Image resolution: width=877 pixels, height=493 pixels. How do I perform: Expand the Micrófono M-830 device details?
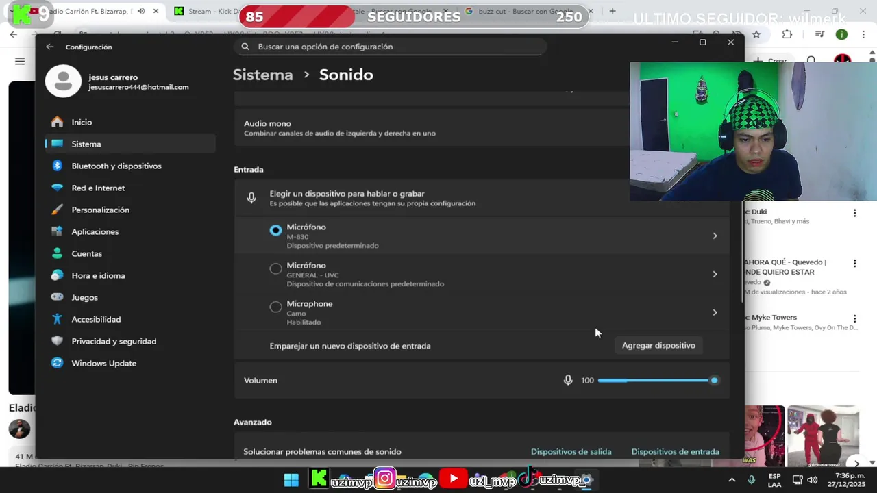coord(715,236)
